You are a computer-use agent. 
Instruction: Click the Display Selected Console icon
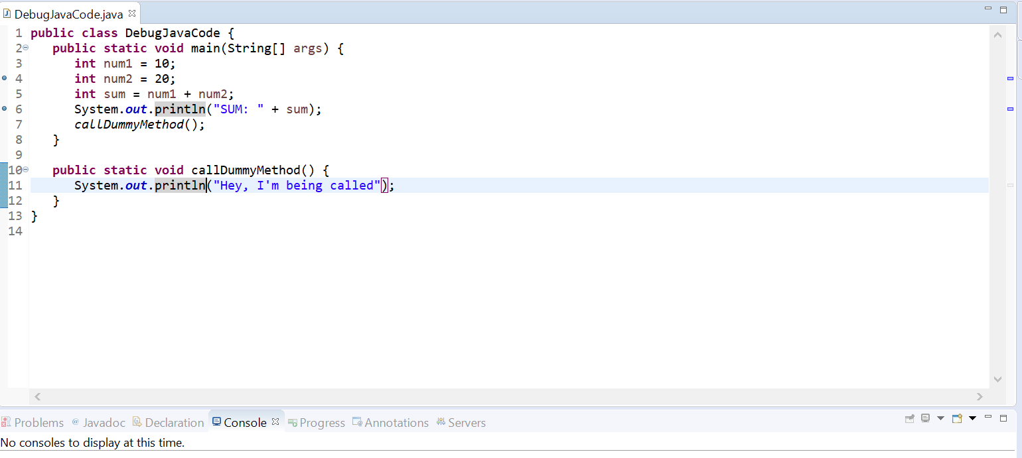(x=925, y=418)
